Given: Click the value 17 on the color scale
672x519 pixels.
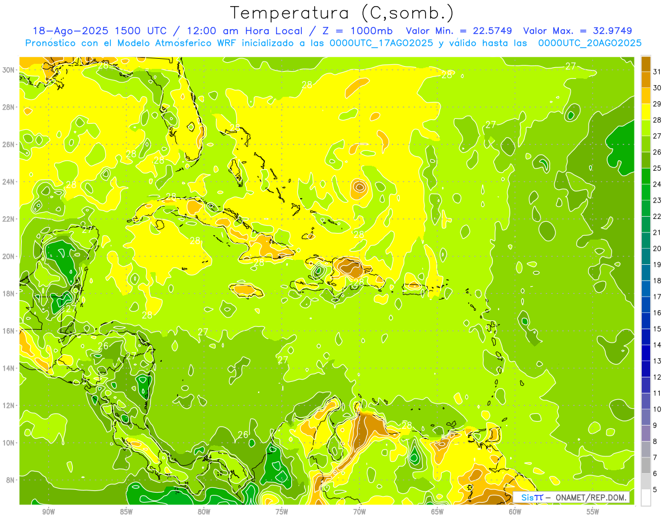Looking at the screenshot, I should pos(657,297).
